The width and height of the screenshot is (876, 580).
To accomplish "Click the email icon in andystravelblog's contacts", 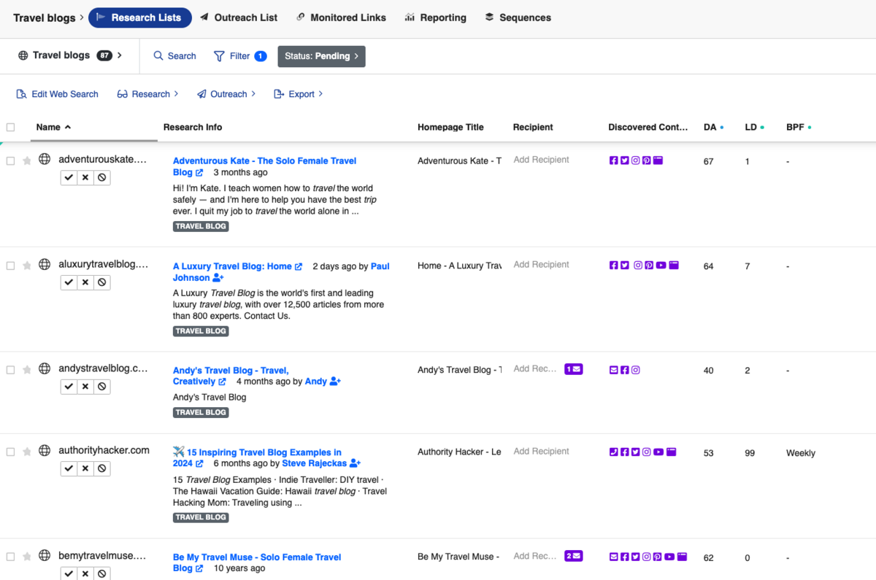I will tap(614, 370).
